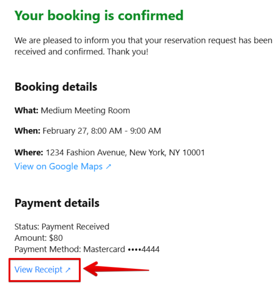
Task: Click external-link arrow icon beside Google Maps
Action: [x=108, y=167]
